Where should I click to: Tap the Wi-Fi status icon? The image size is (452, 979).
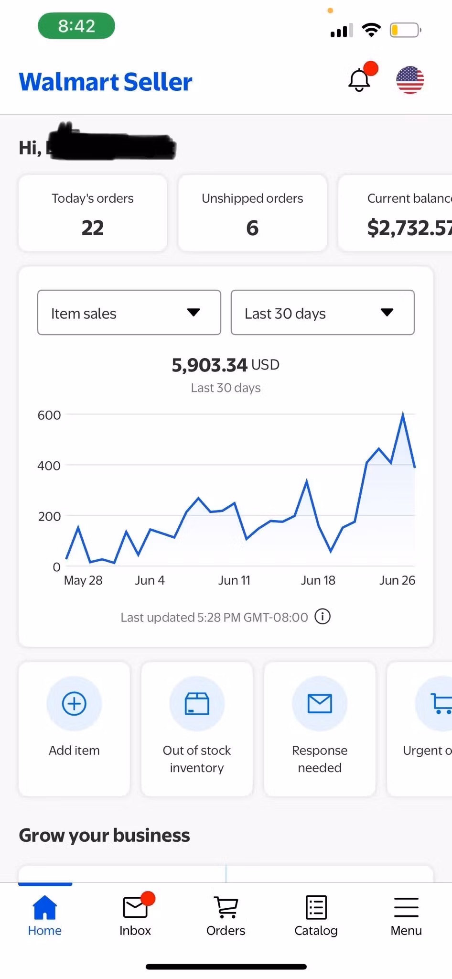coord(371,30)
